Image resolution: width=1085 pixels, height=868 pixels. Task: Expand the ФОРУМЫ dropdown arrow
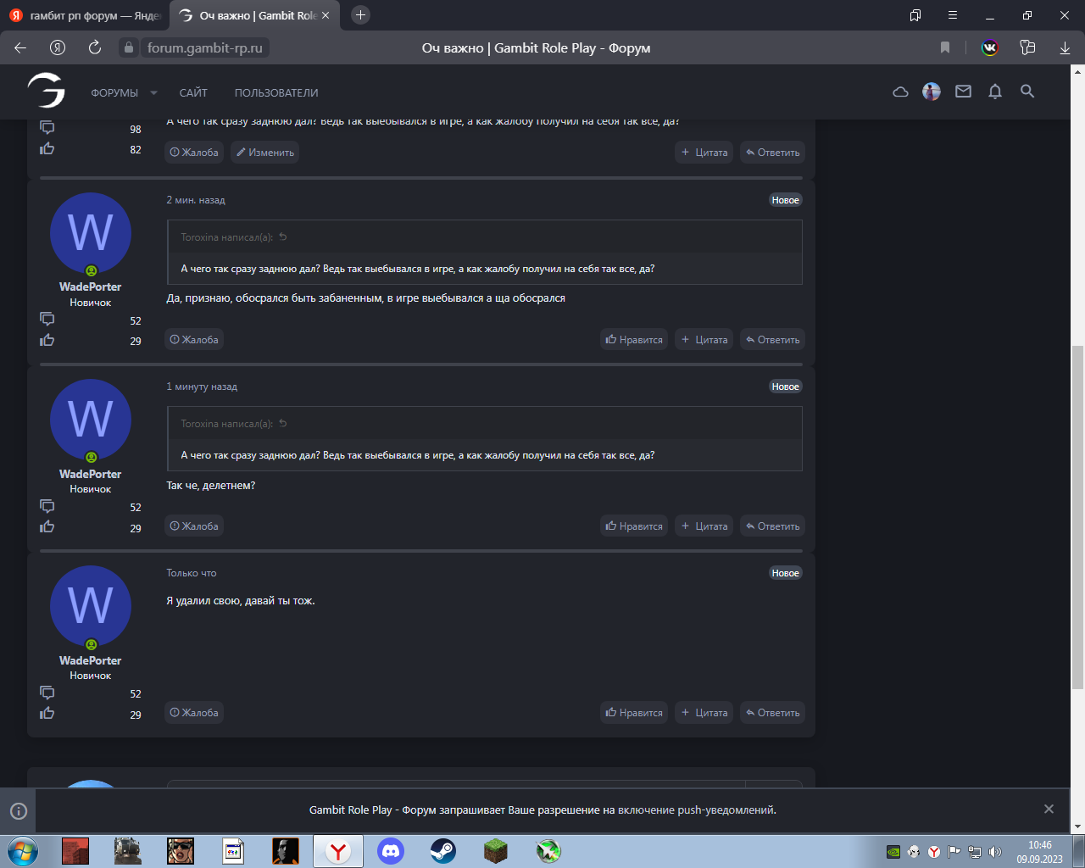click(153, 93)
